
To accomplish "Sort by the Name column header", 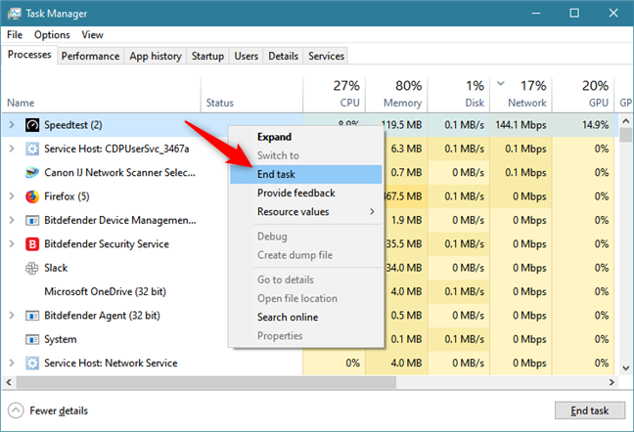I will 101,95.
